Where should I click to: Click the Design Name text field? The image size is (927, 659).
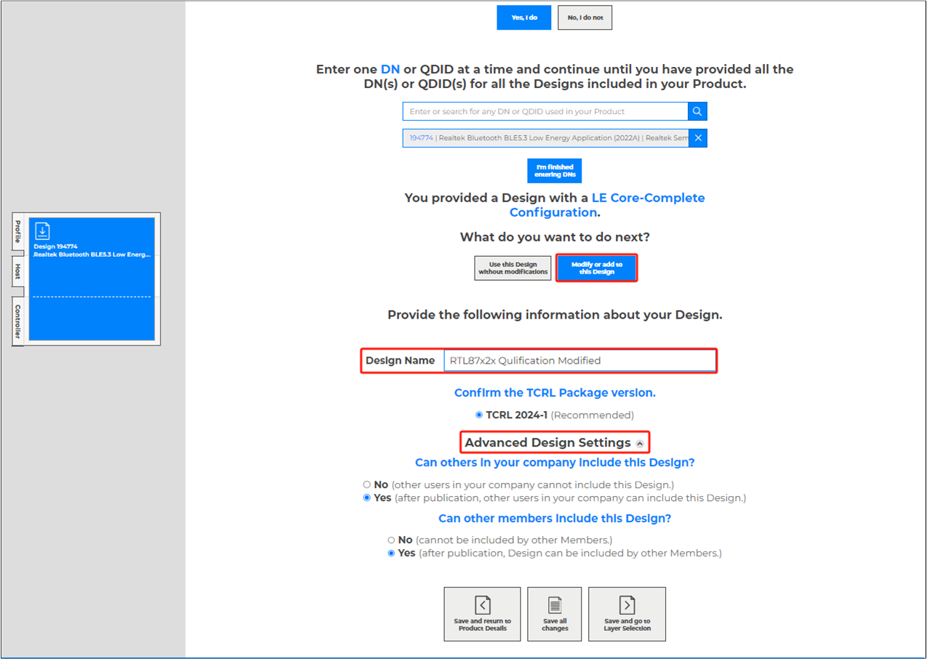(x=579, y=361)
